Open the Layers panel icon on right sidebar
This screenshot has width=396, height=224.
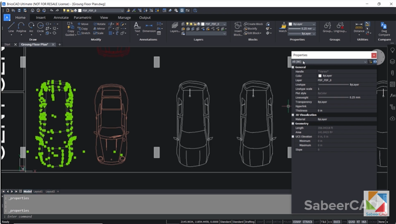tap(392, 62)
